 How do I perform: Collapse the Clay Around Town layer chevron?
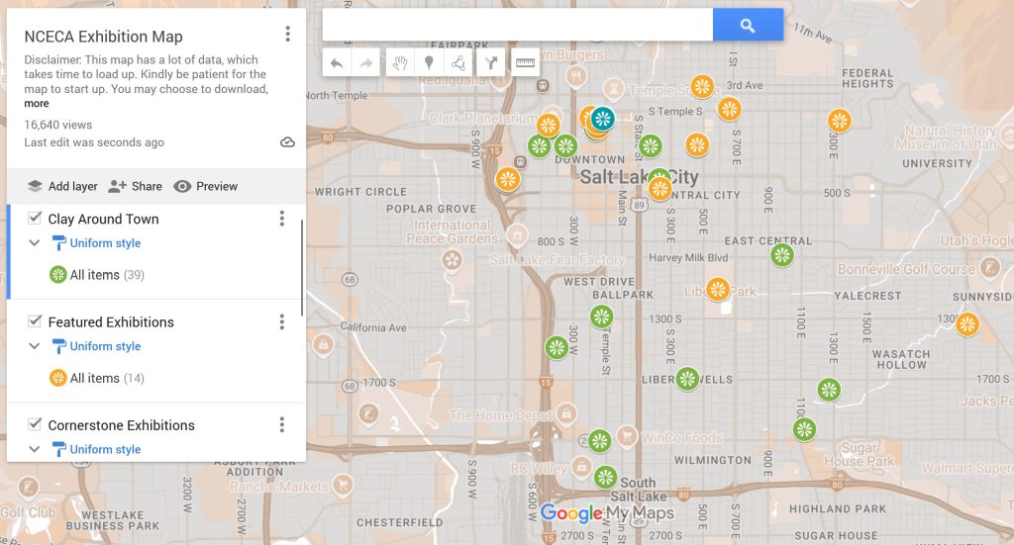[x=35, y=243]
